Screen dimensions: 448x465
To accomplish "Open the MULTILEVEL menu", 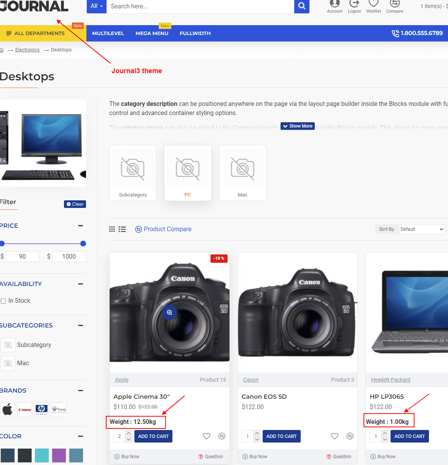I will tap(108, 34).
